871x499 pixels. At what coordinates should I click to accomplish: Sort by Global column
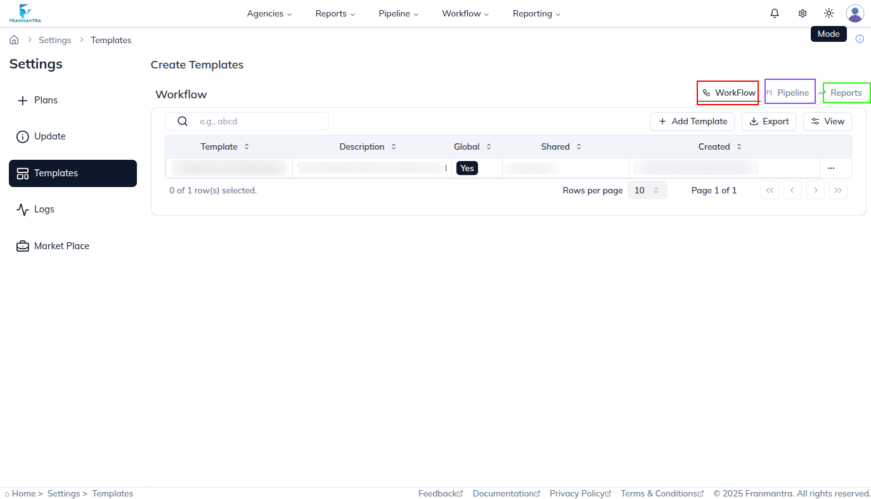(x=473, y=146)
